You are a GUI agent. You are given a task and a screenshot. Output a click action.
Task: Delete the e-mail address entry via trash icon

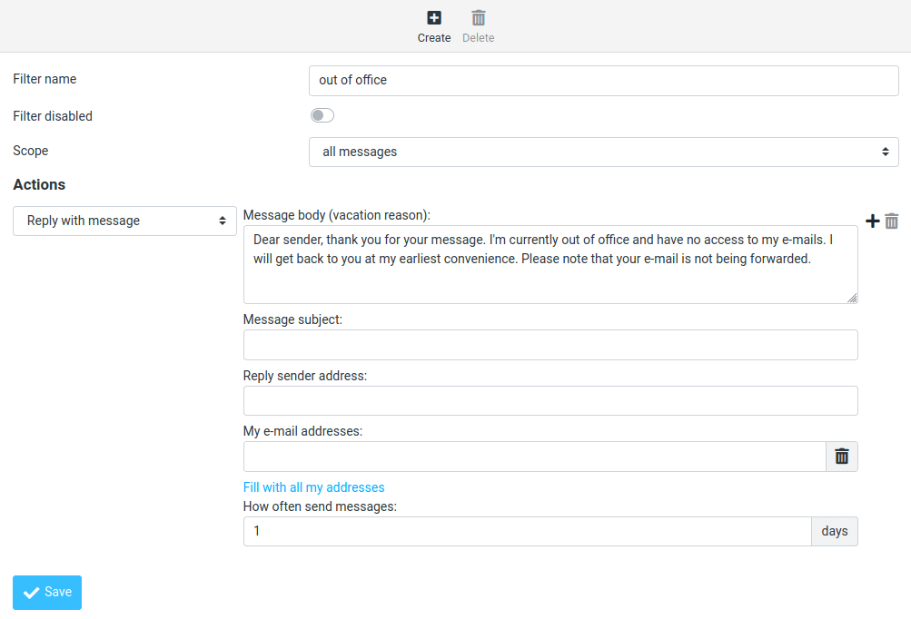842,457
